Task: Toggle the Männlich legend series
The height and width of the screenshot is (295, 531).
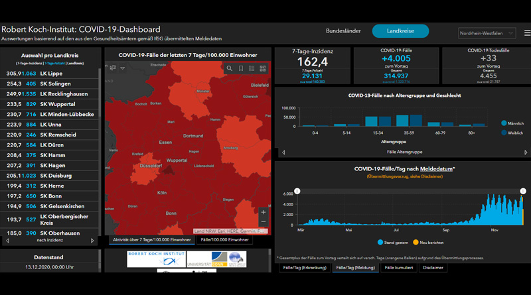Action: (x=512, y=123)
